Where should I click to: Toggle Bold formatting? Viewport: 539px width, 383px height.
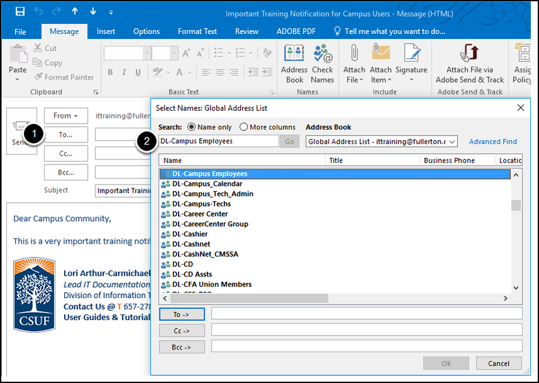(x=110, y=72)
